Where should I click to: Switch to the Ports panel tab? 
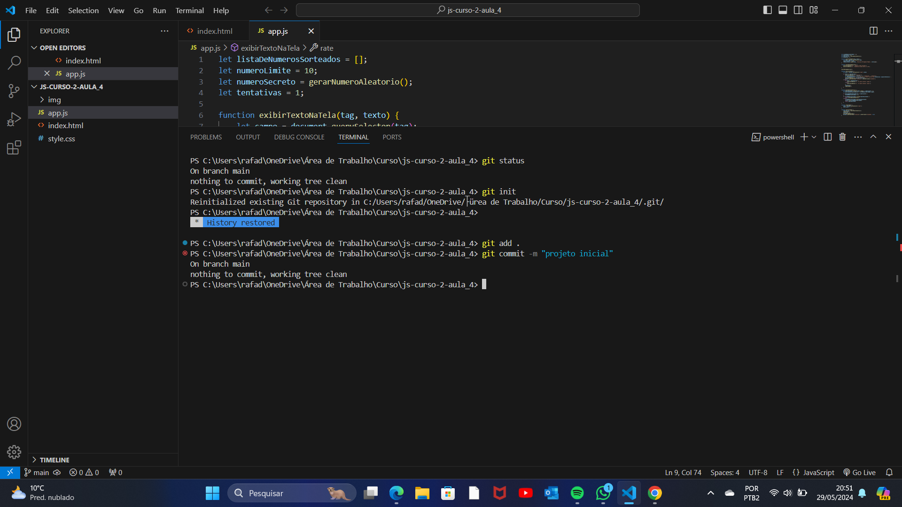pyautogui.click(x=392, y=137)
